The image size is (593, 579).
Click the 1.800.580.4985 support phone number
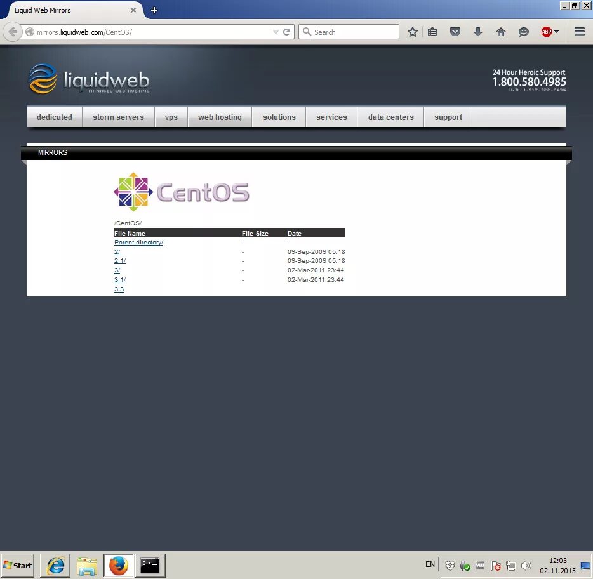tap(529, 82)
